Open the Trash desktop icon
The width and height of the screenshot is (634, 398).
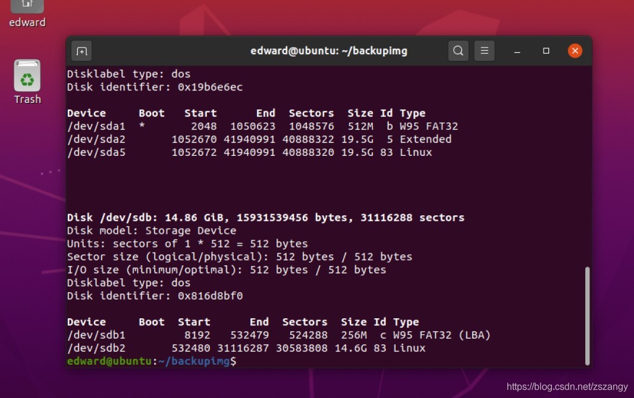(27, 82)
